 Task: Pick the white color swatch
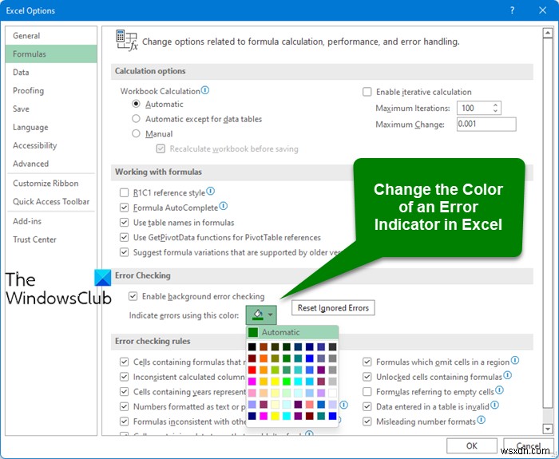tap(332, 393)
